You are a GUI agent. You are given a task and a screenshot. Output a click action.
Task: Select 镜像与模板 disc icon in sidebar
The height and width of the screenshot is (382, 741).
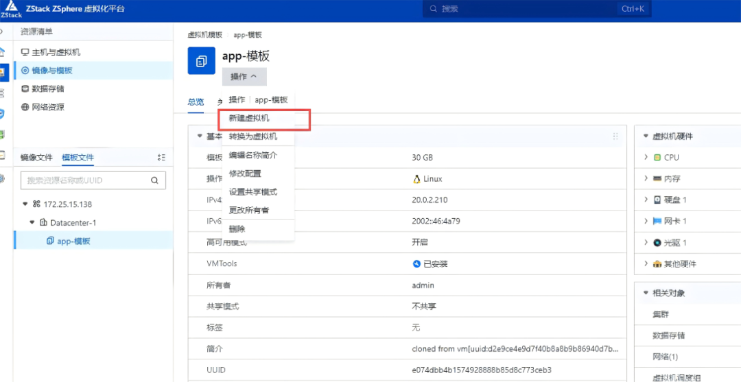click(25, 71)
